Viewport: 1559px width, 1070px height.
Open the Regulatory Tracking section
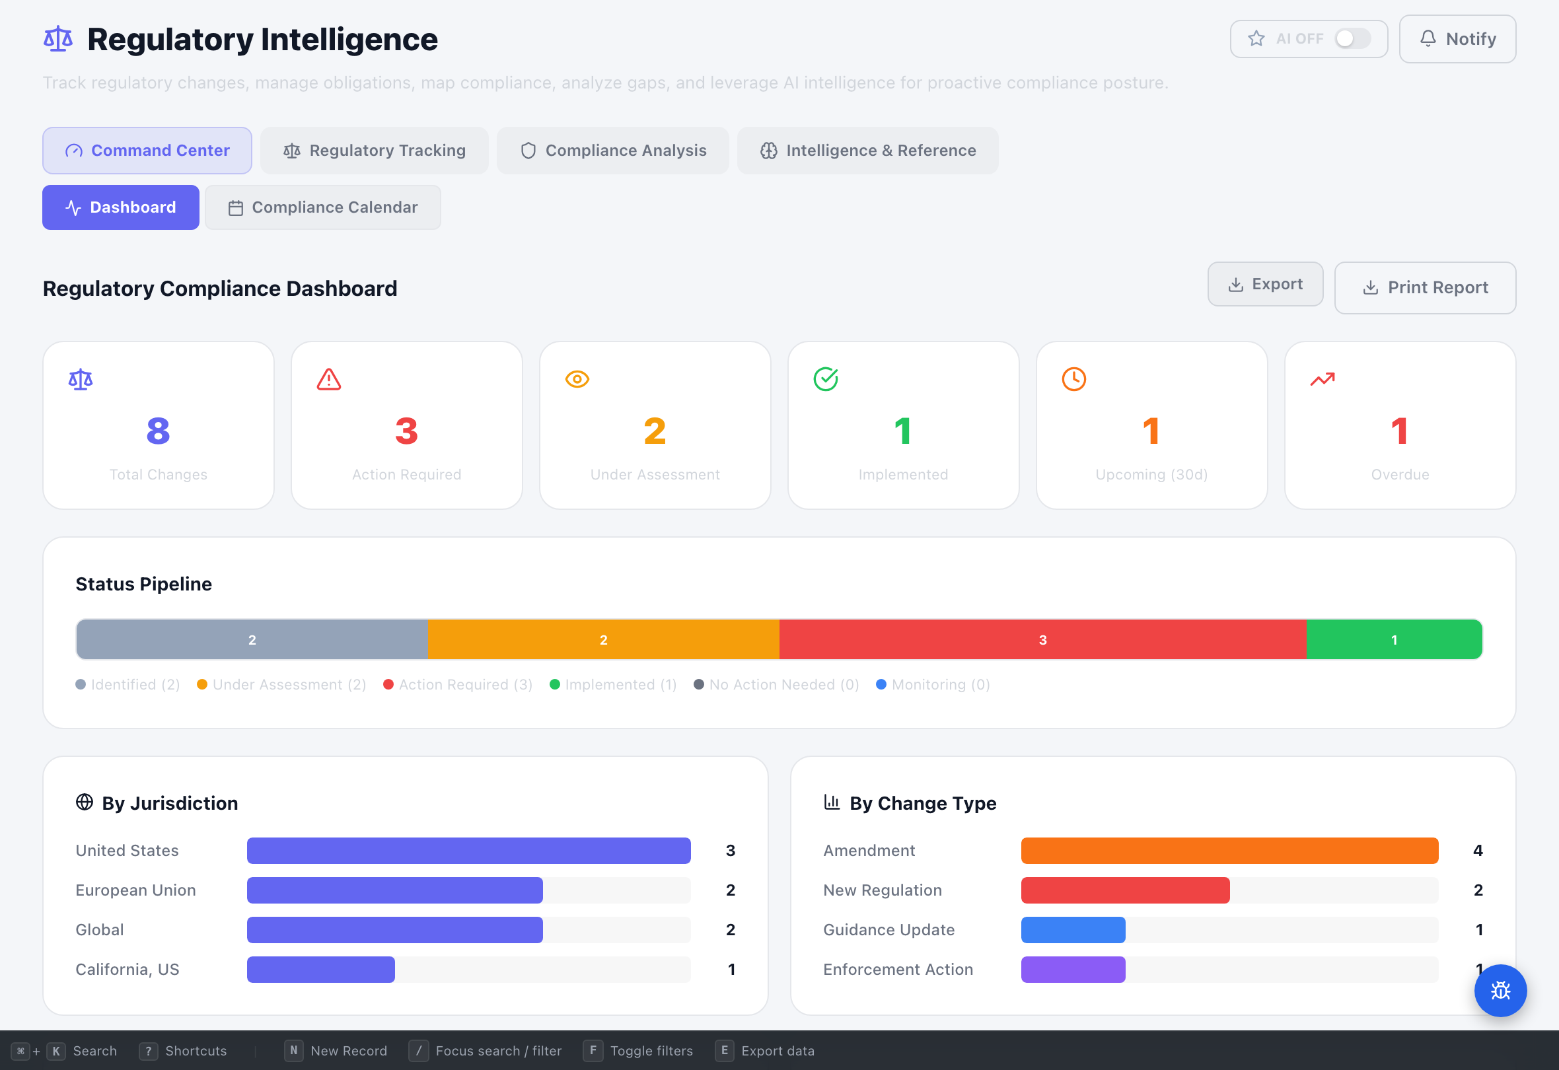coord(374,151)
